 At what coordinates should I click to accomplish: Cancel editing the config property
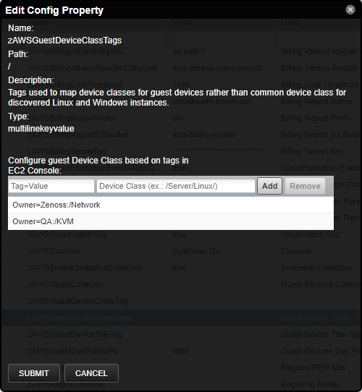click(91, 373)
